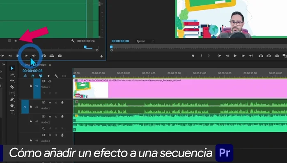Toggle lock on Audio 2 track
This screenshot has height=163, width=287.
coord(31,121)
